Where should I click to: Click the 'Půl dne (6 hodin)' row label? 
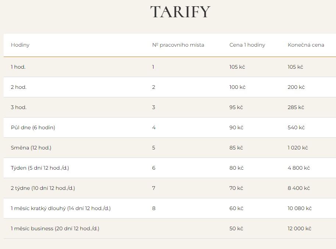click(x=33, y=127)
